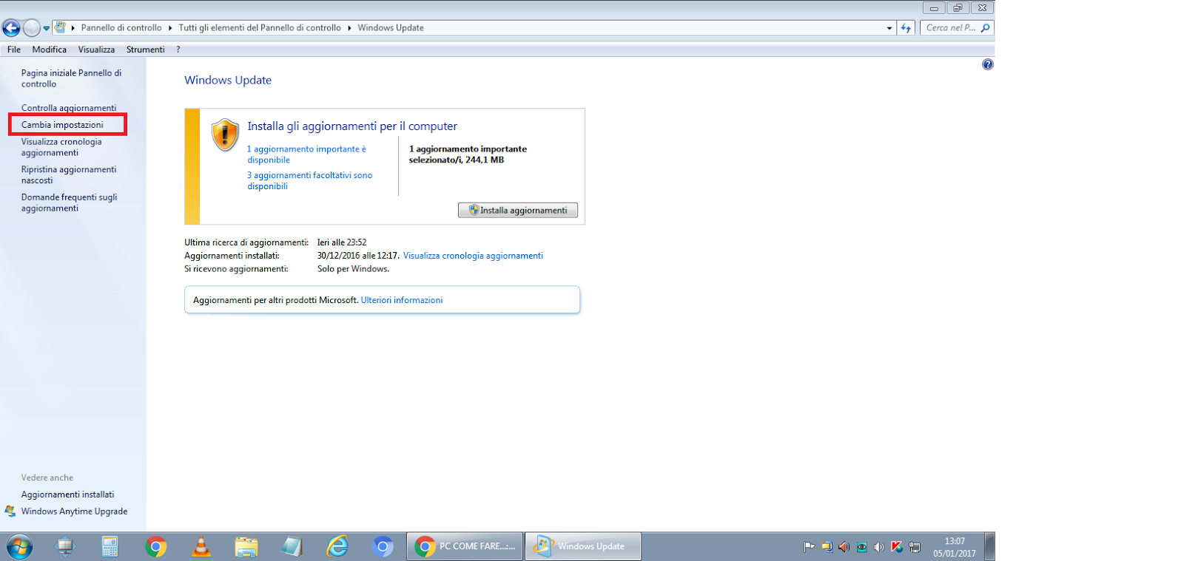This screenshot has height=561, width=1184.
Task: Click the teal eye tray icon
Action: tap(862, 548)
